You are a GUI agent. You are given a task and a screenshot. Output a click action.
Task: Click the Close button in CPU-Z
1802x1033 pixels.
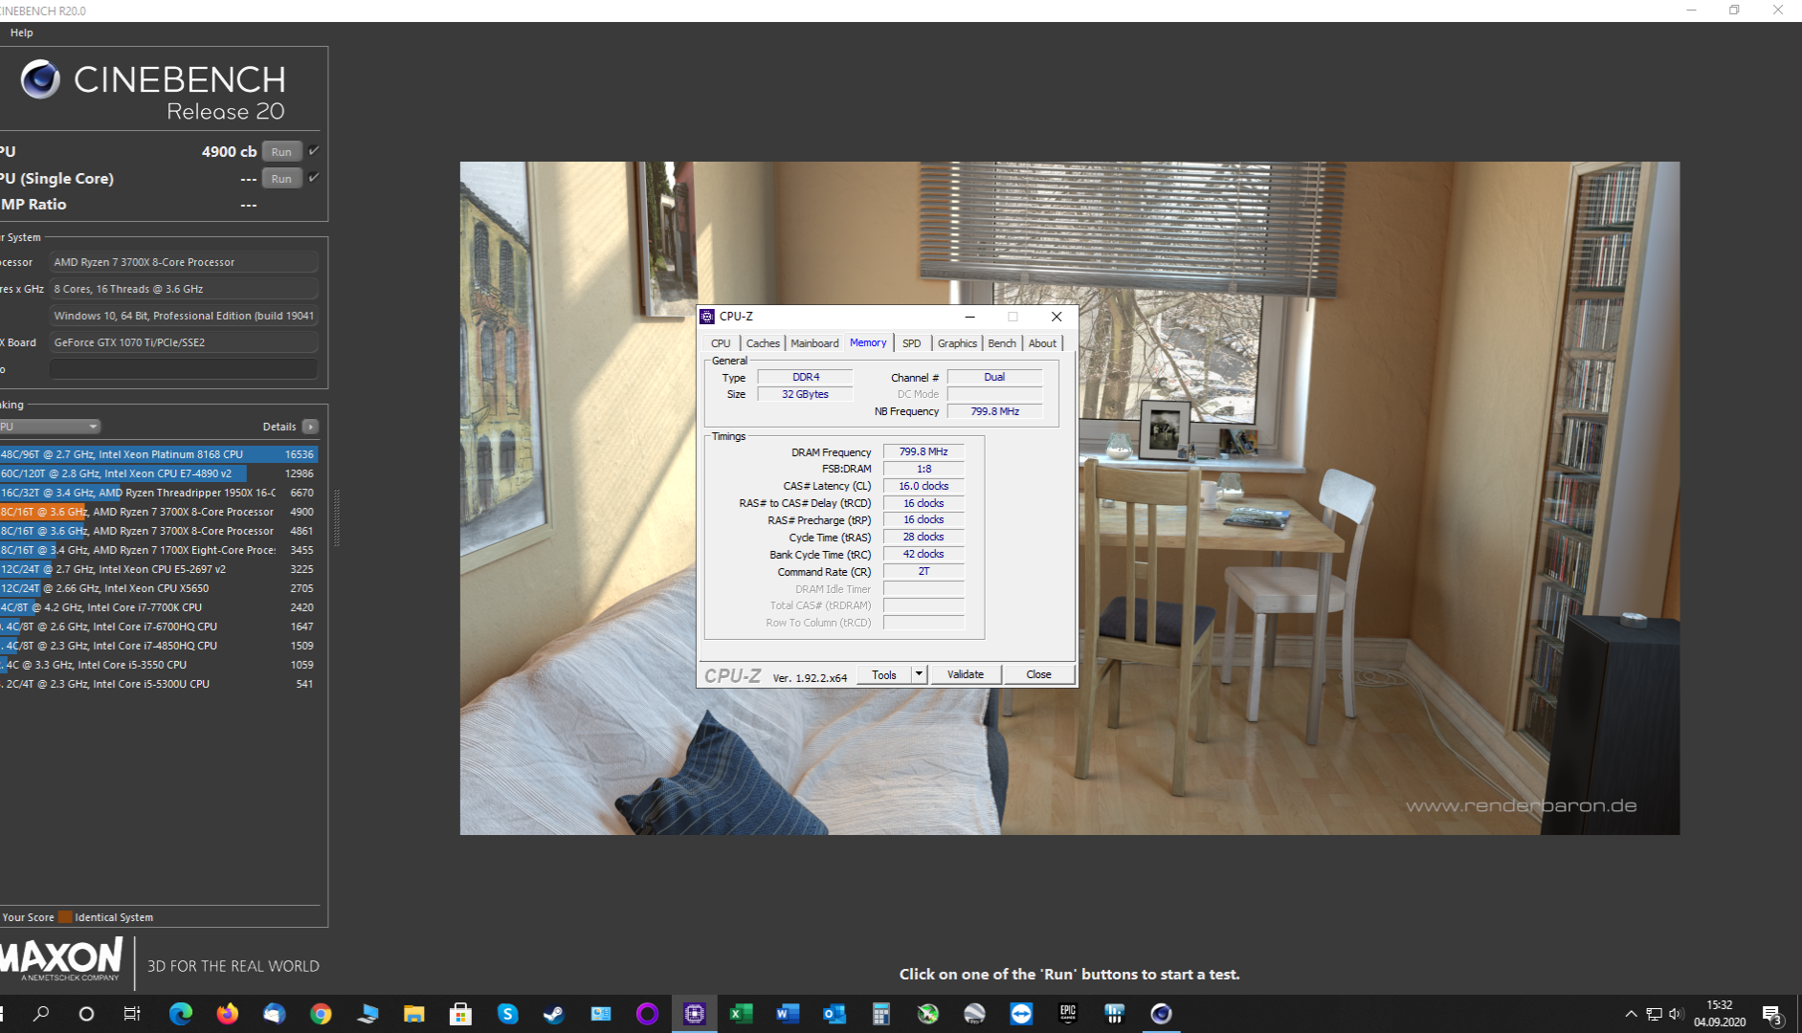click(x=1038, y=674)
